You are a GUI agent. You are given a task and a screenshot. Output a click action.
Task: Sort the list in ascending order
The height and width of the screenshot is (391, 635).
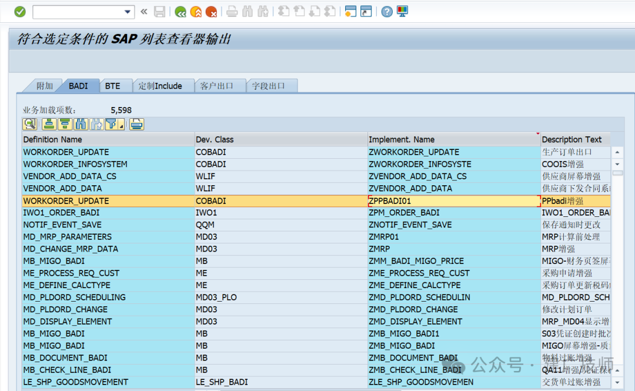(x=49, y=125)
